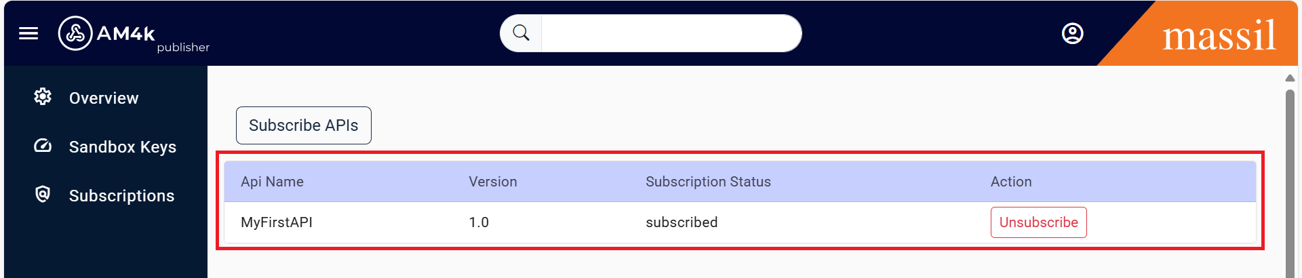Select the MyFirstAPI table row name

click(277, 222)
